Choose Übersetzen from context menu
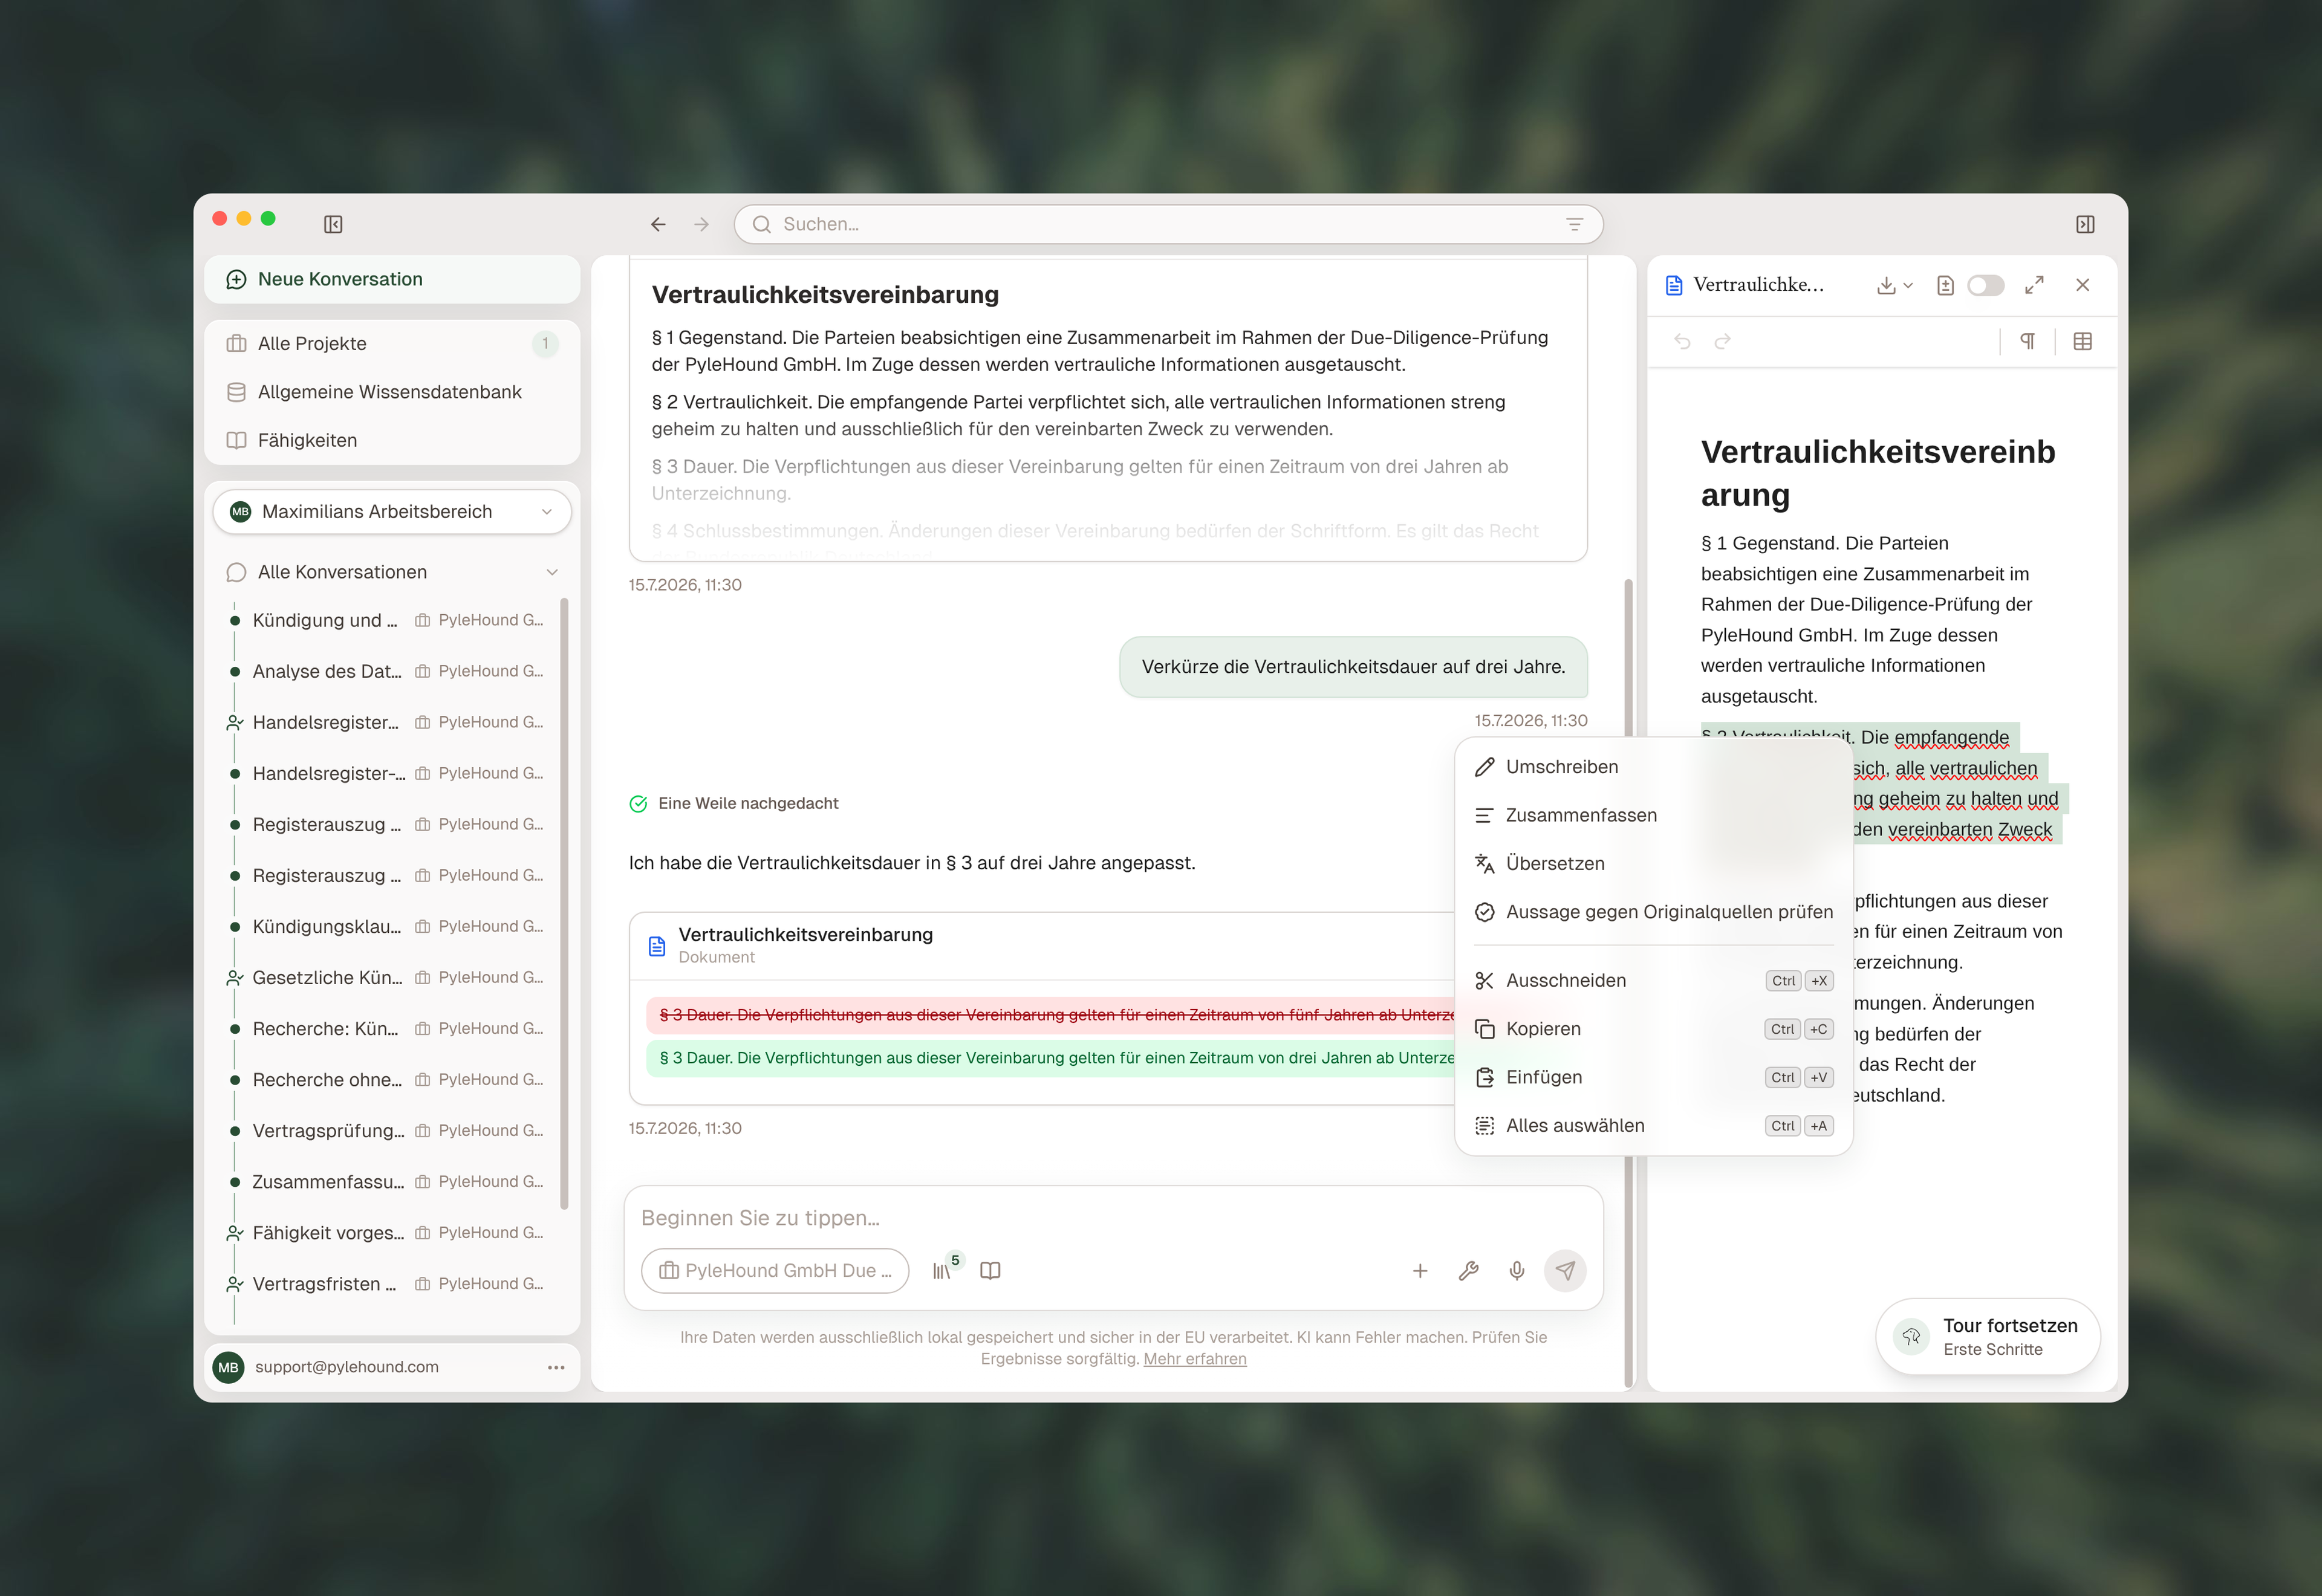Screen dimensions: 2322x1596 pyautogui.click(x=1654, y=863)
